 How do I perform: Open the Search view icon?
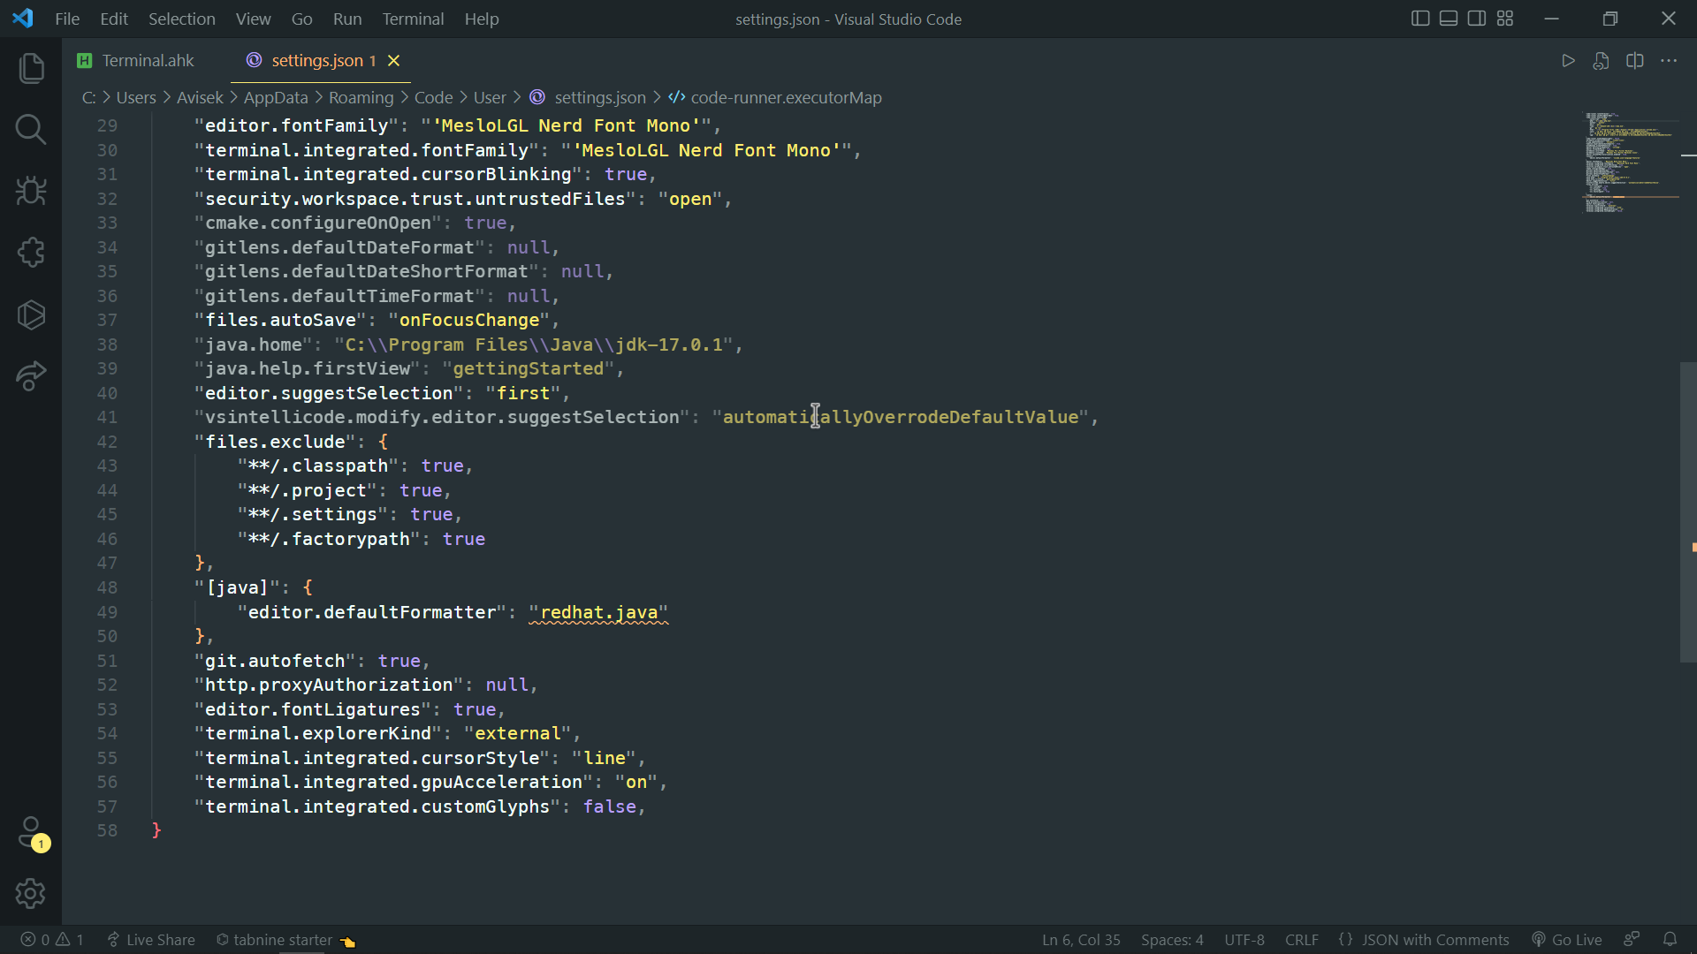pyautogui.click(x=31, y=130)
